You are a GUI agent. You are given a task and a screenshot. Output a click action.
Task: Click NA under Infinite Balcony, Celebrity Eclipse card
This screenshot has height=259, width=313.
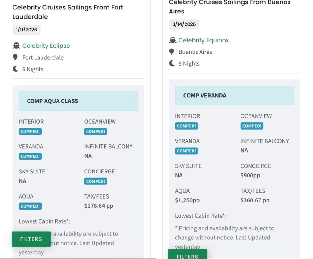[88, 156]
